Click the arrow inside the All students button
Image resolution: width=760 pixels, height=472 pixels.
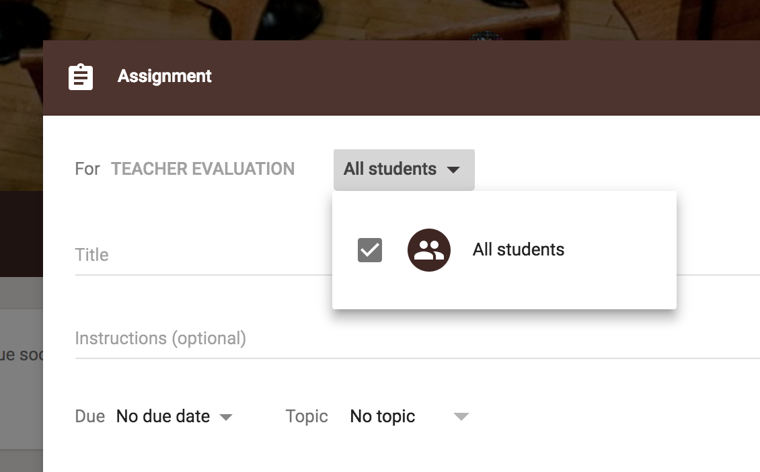(x=454, y=169)
